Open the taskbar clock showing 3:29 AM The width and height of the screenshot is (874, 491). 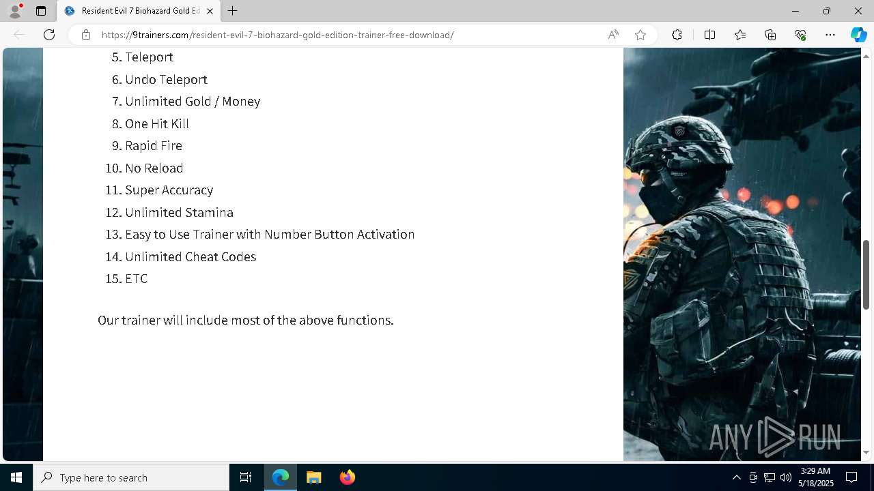pyautogui.click(x=816, y=477)
